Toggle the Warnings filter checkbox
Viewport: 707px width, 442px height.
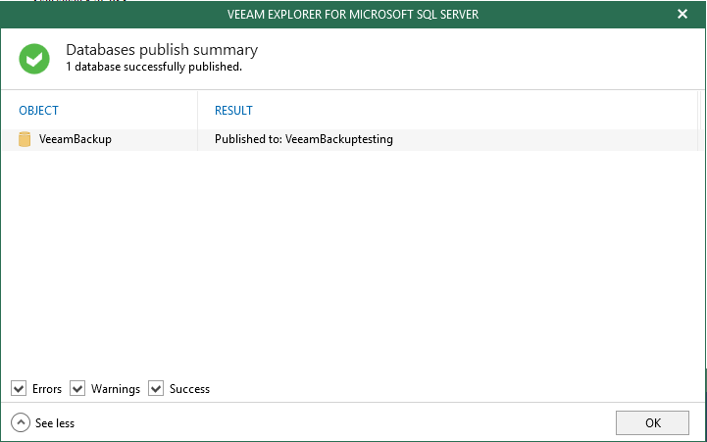pyautogui.click(x=78, y=389)
